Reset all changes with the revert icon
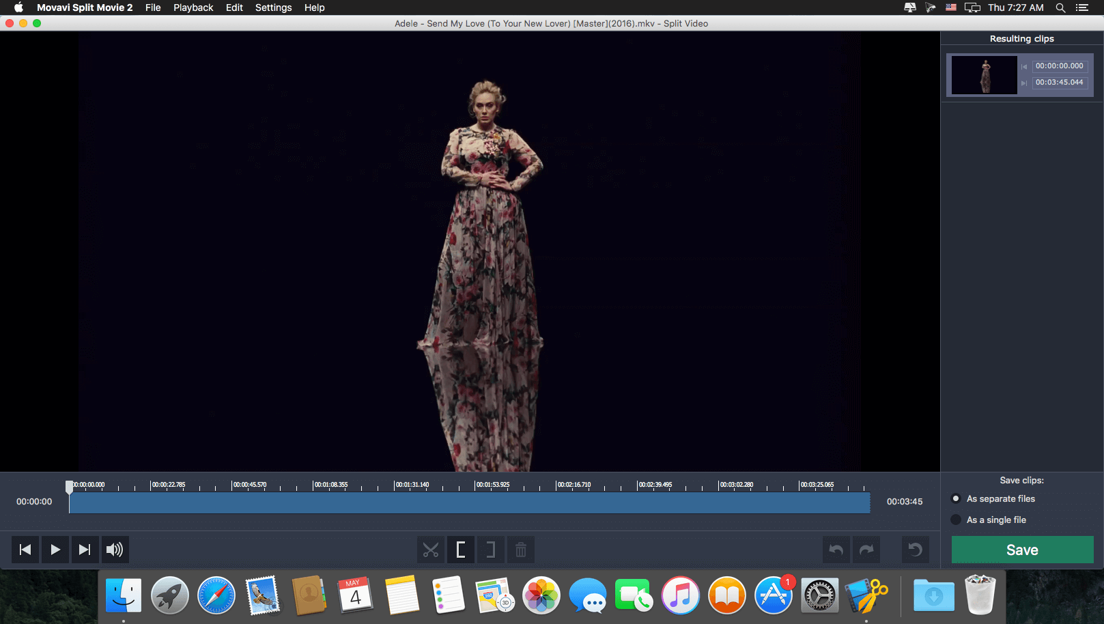This screenshot has height=624, width=1104. click(x=916, y=550)
